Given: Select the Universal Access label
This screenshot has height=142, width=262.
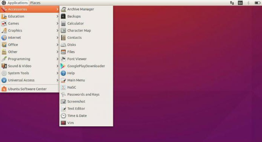Looking at the screenshot, I should pyautogui.click(x=21, y=80).
